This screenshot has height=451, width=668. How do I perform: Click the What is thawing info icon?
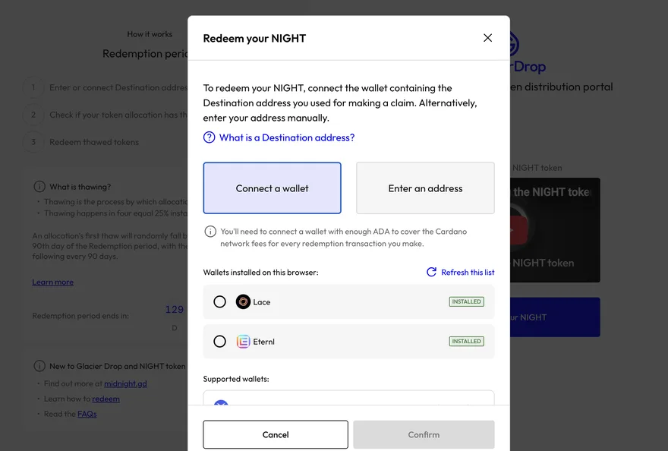[39, 187]
